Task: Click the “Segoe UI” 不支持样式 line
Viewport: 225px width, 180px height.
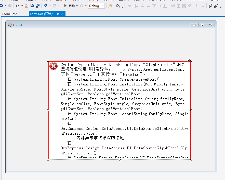Action: 103,74
